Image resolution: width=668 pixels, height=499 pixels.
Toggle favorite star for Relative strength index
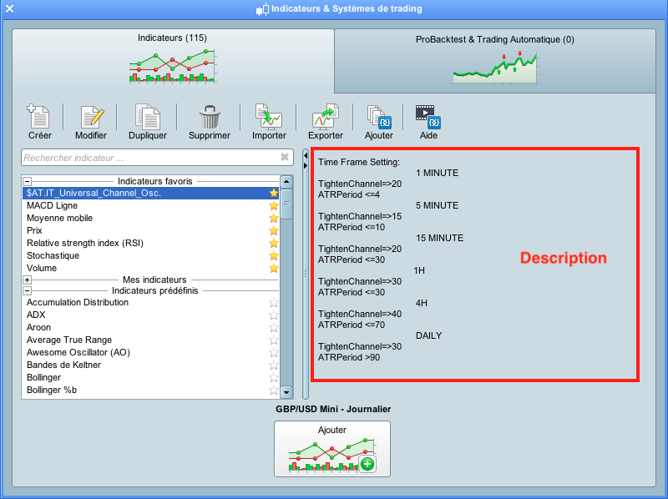pos(274,243)
